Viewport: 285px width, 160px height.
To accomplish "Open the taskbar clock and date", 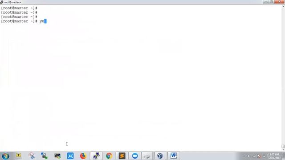I will (x=274, y=156).
